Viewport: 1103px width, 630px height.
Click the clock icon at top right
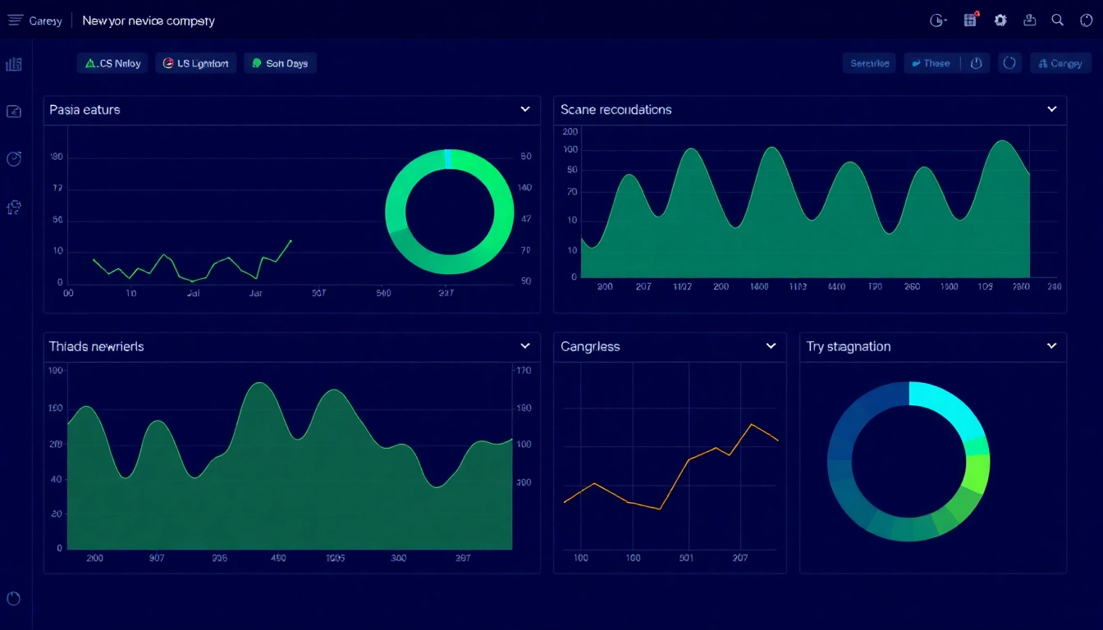pyautogui.click(x=1085, y=20)
